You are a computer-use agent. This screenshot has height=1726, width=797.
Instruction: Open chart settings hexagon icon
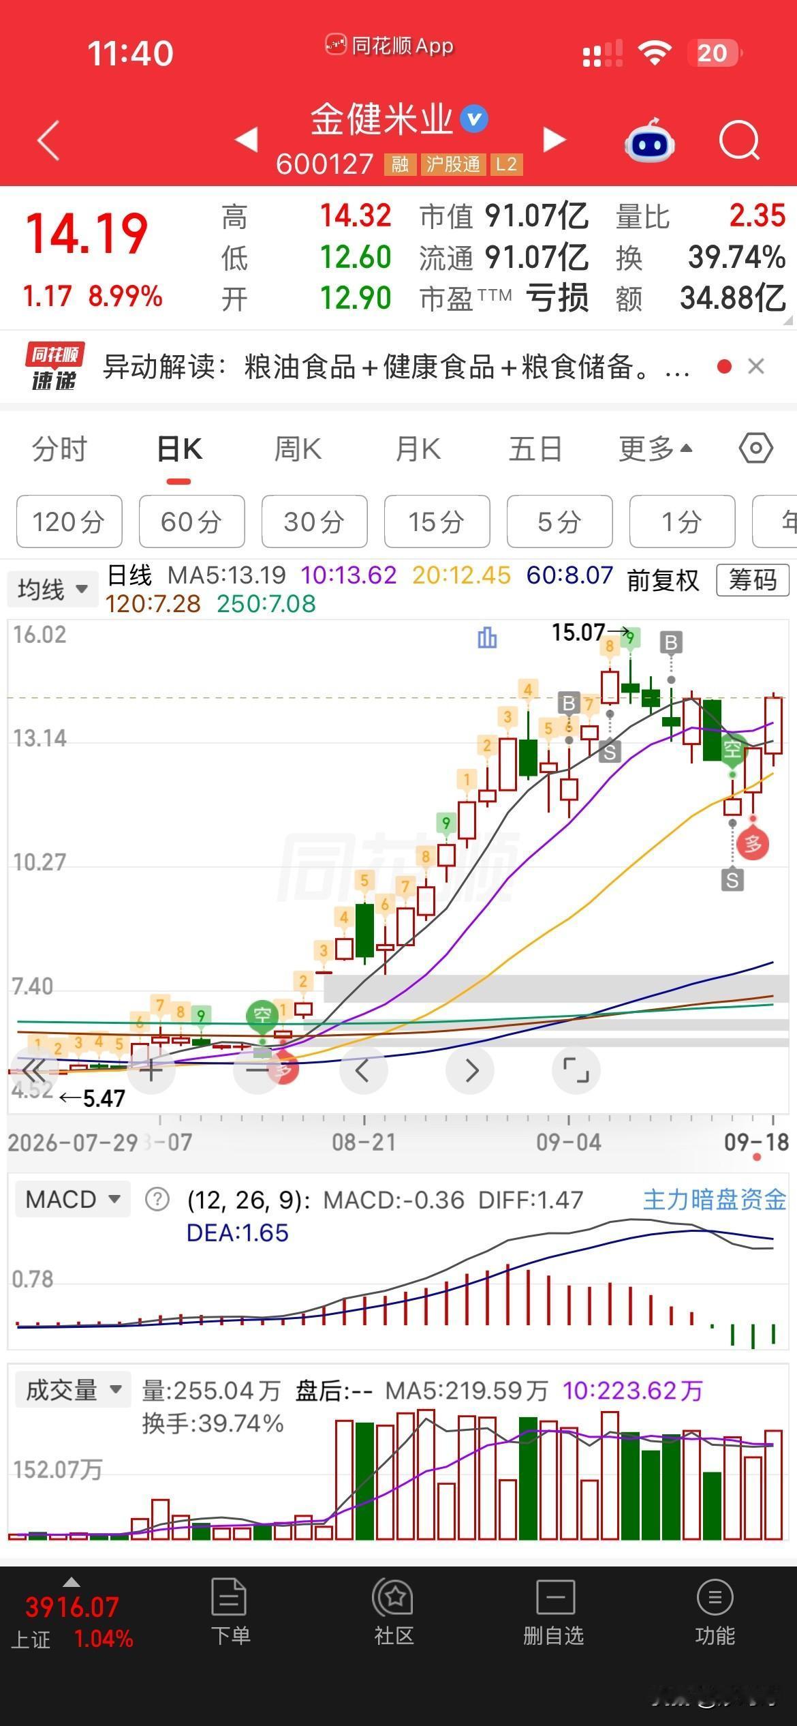(x=755, y=449)
